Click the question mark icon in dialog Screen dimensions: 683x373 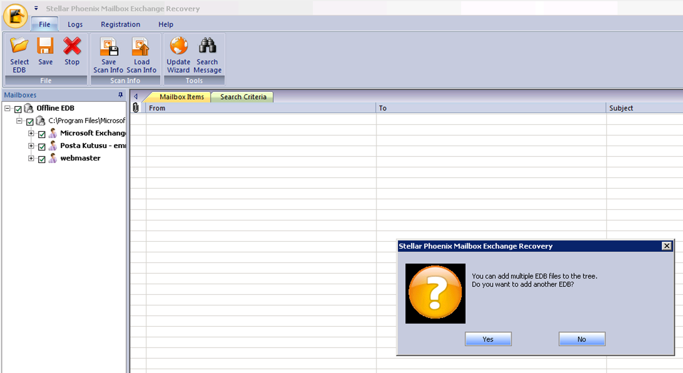[x=435, y=294]
